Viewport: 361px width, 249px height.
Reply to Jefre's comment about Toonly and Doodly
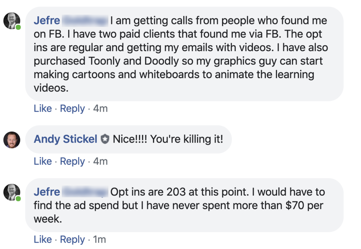click(x=72, y=108)
